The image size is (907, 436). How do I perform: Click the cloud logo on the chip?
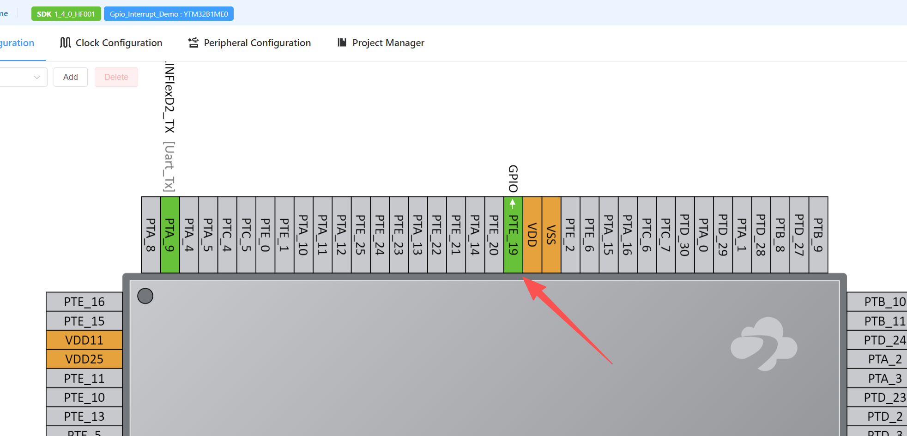(763, 344)
